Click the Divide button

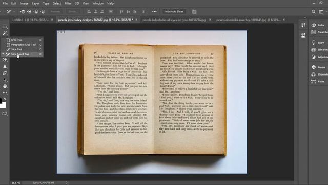click(73, 11)
